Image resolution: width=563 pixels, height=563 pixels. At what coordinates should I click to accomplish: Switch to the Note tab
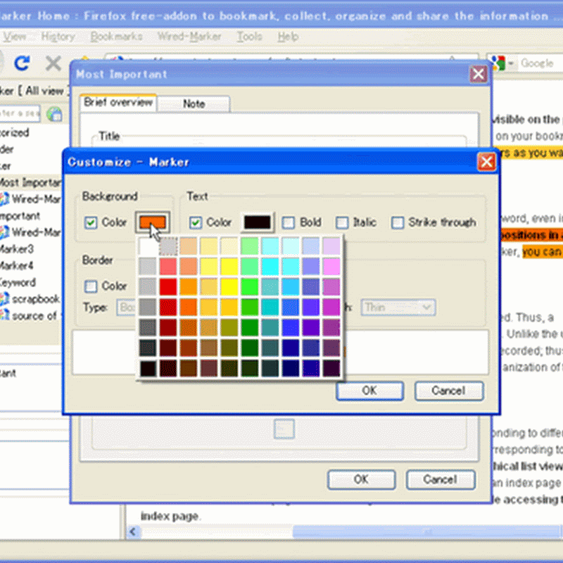pyautogui.click(x=194, y=103)
